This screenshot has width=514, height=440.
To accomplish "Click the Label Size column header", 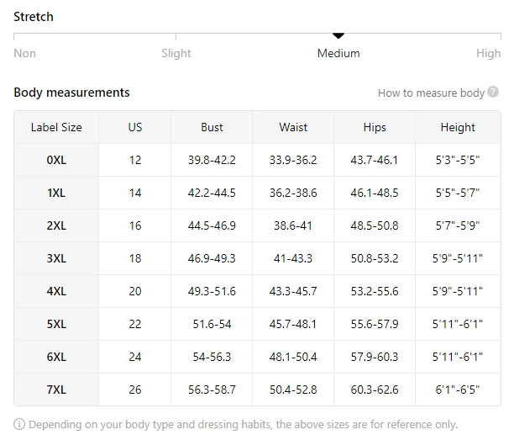I will (56, 128).
